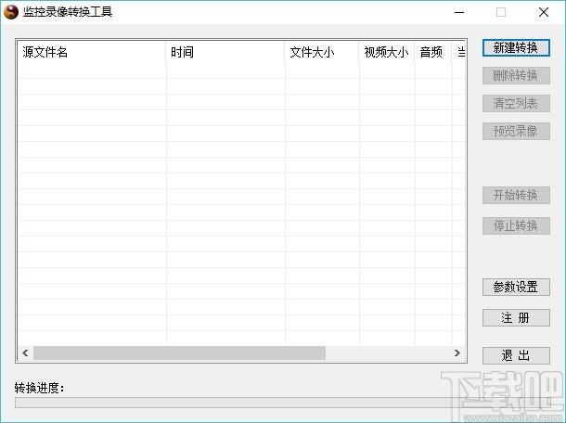This screenshot has width=566, height=423.
Task: Close the 监控录像转换工具 window
Action: click(x=543, y=12)
